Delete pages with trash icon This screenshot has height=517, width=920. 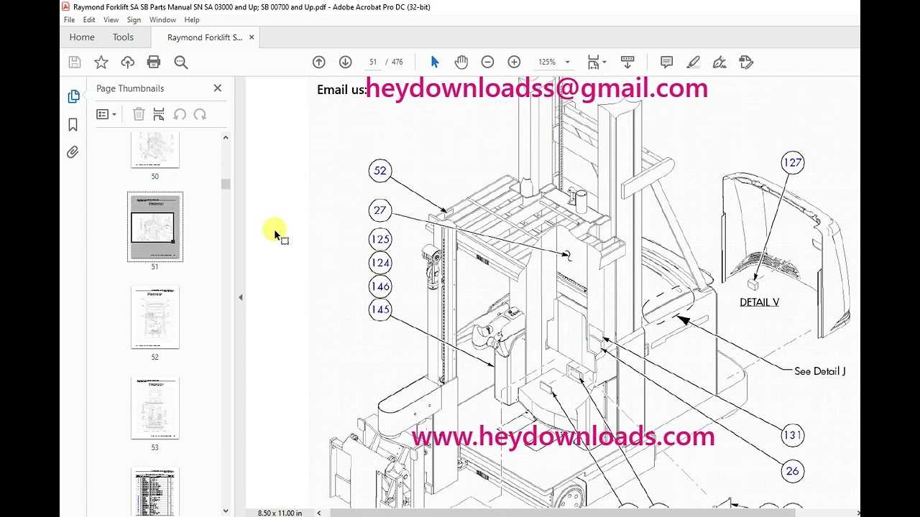tap(139, 114)
